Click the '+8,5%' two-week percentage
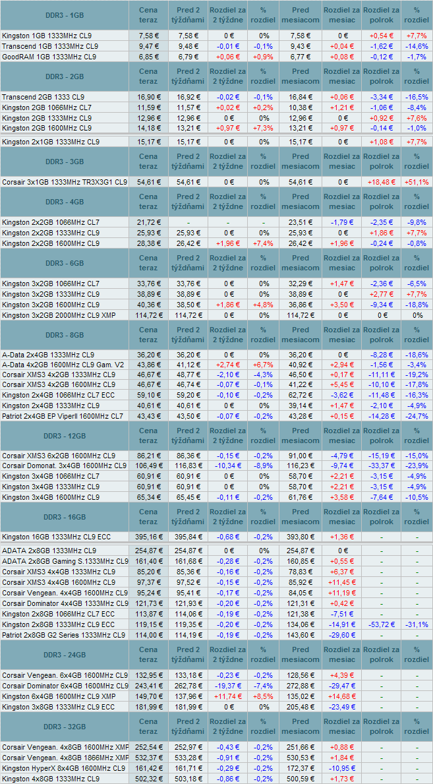 [264, 696]
